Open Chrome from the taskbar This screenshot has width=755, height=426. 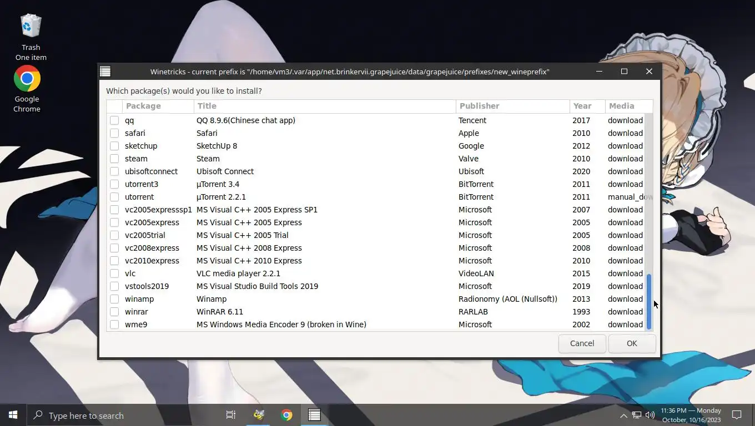coord(286,415)
